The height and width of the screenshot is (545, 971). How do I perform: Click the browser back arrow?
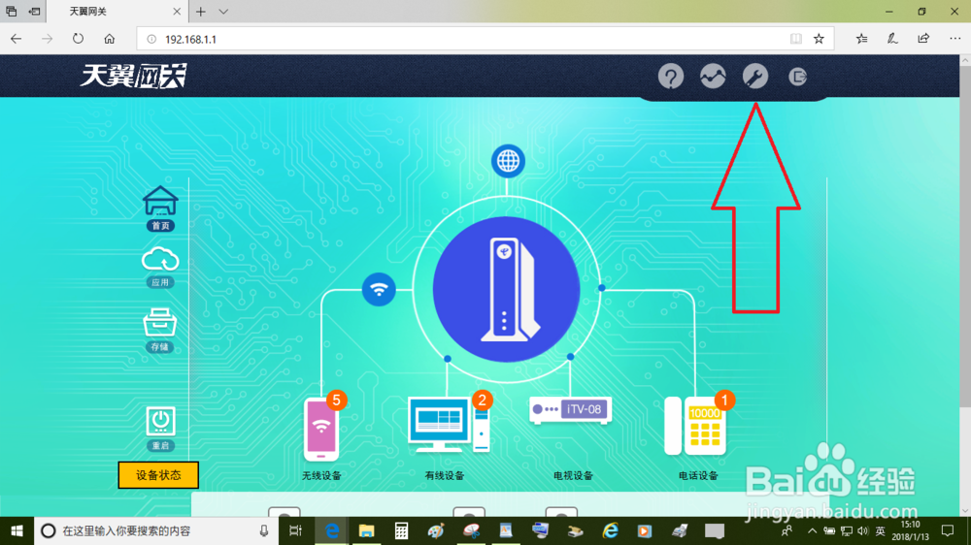[x=17, y=39]
